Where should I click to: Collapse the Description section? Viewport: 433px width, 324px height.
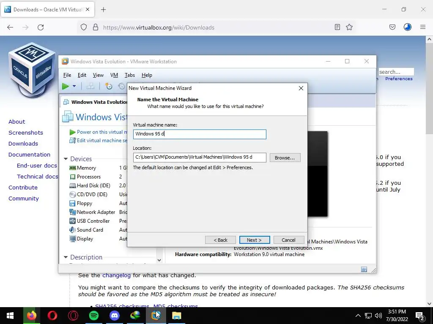click(x=66, y=257)
